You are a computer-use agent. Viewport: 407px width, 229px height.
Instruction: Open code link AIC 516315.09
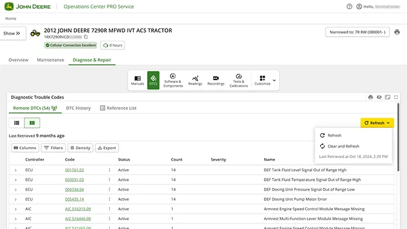pyautogui.click(x=78, y=209)
